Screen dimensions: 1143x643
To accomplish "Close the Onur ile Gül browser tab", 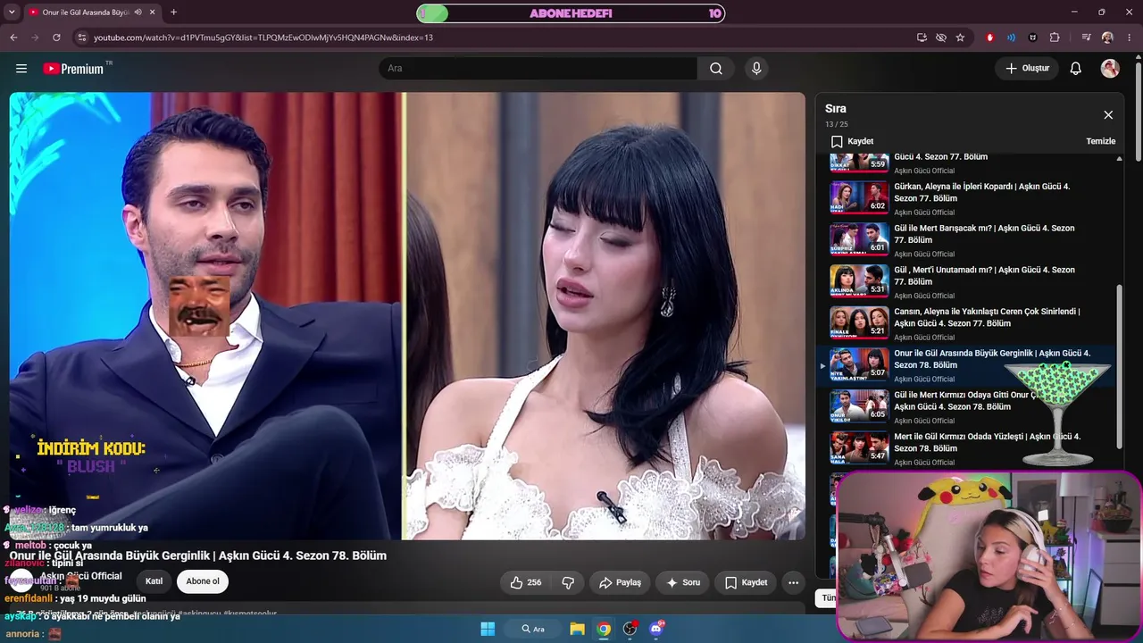I will coord(153,13).
